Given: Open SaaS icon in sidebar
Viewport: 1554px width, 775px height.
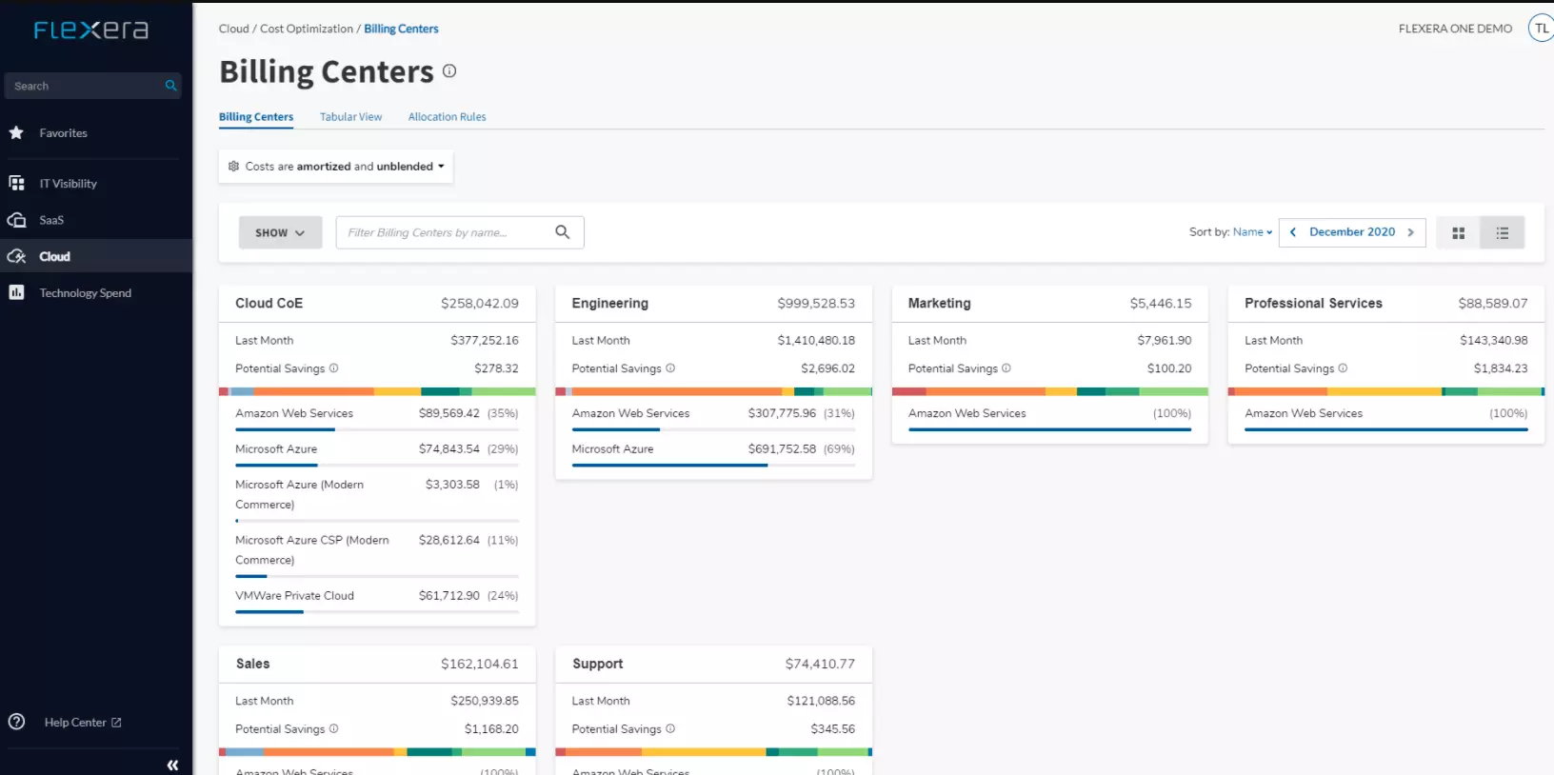Looking at the screenshot, I should point(16,220).
